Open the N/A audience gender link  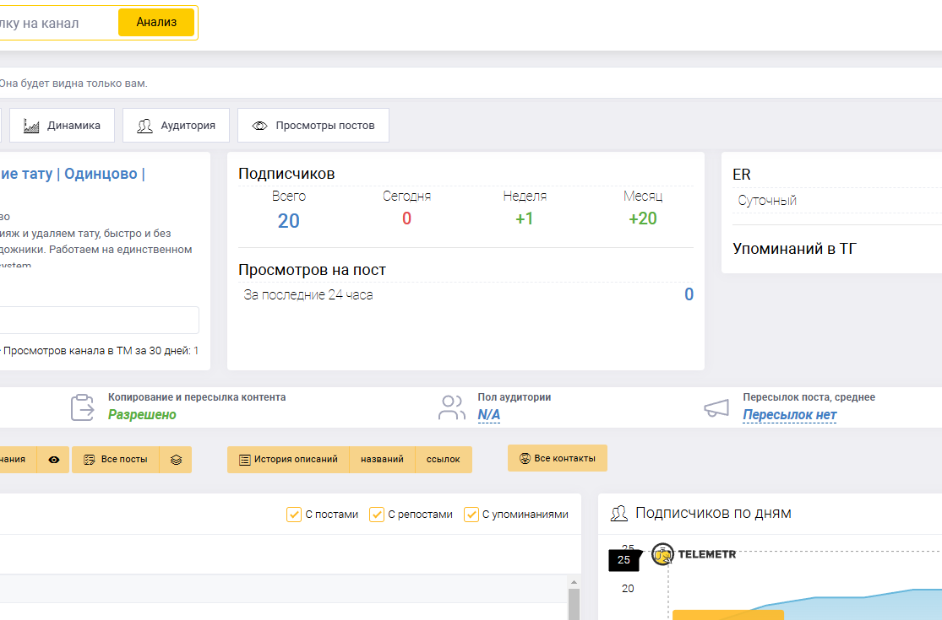[x=488, y=415]
